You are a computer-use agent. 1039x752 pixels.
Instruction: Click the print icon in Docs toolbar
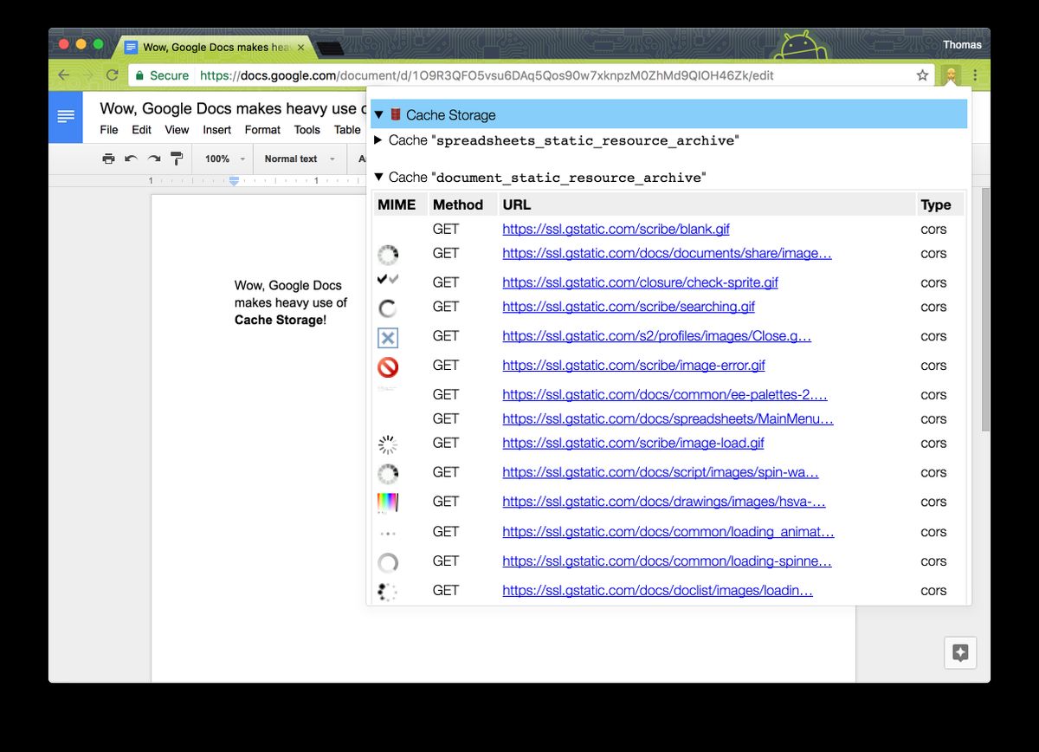point(108,159)
